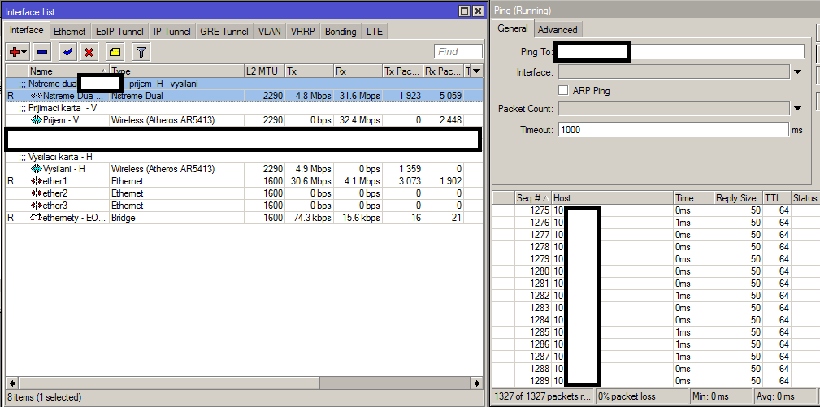Viewport: 820px width, 407px height.
Task: Click the Timeout field showing 1000
Action: coord(674,129)
